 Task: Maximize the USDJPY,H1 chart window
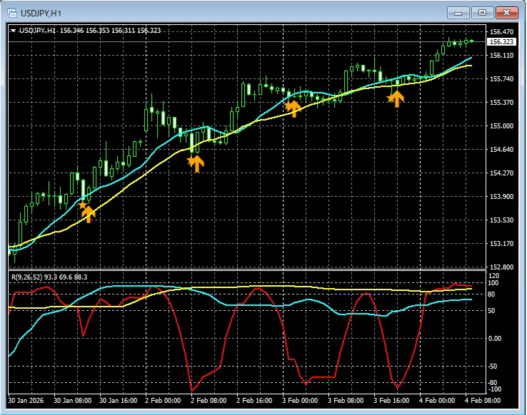[483, 12]
